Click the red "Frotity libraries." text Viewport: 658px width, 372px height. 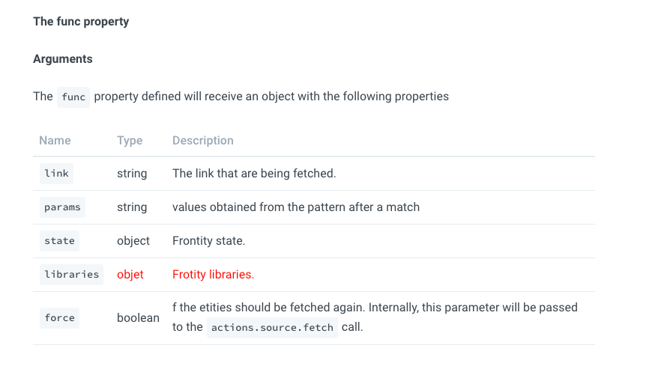tap(214, 275)
